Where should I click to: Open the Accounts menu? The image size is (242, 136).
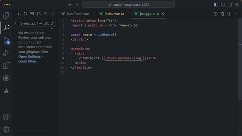[x=6, y=117]
